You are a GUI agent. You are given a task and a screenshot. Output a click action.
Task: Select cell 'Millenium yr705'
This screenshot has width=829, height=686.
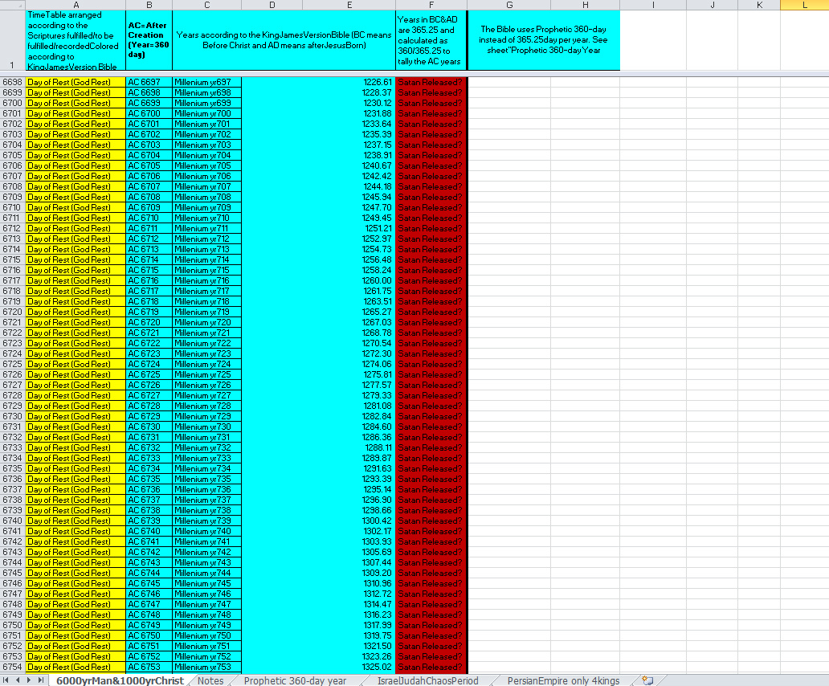point(206,165)
